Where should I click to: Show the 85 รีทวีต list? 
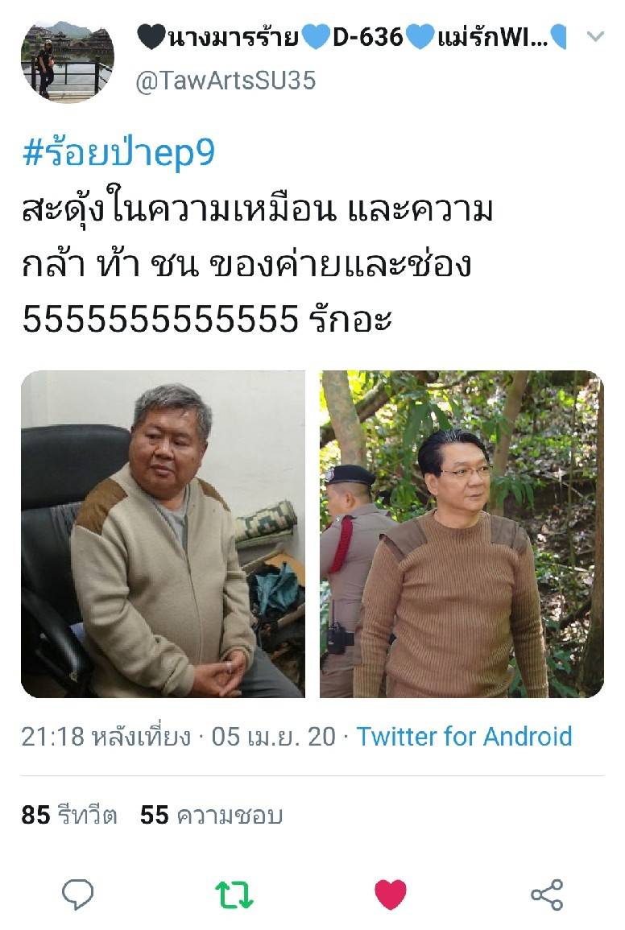point(69,815)
